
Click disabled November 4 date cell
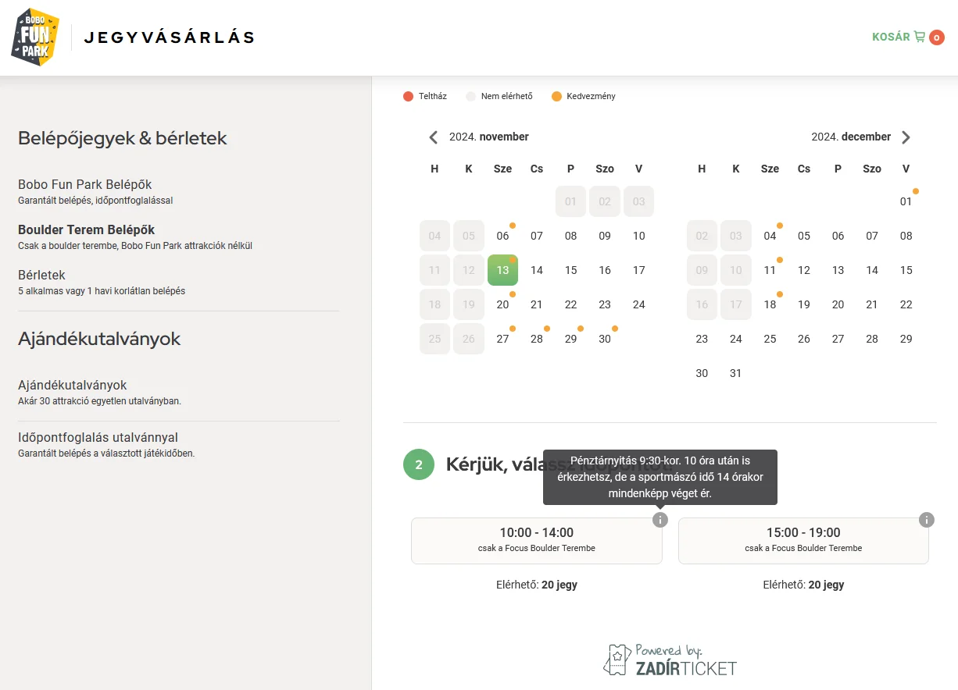click(434, 236)
